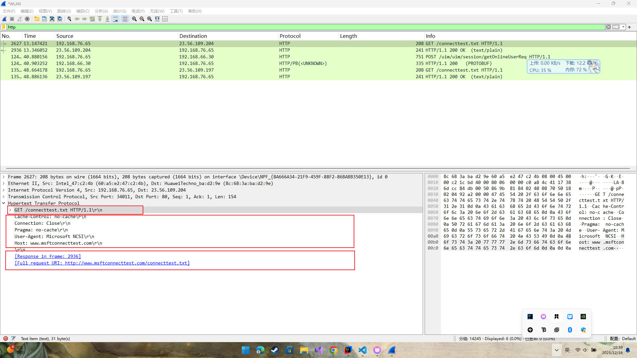The width and height of the screenshot is (637, 358).
Task: Reload the capture file icon
Action: click(60, 19)
